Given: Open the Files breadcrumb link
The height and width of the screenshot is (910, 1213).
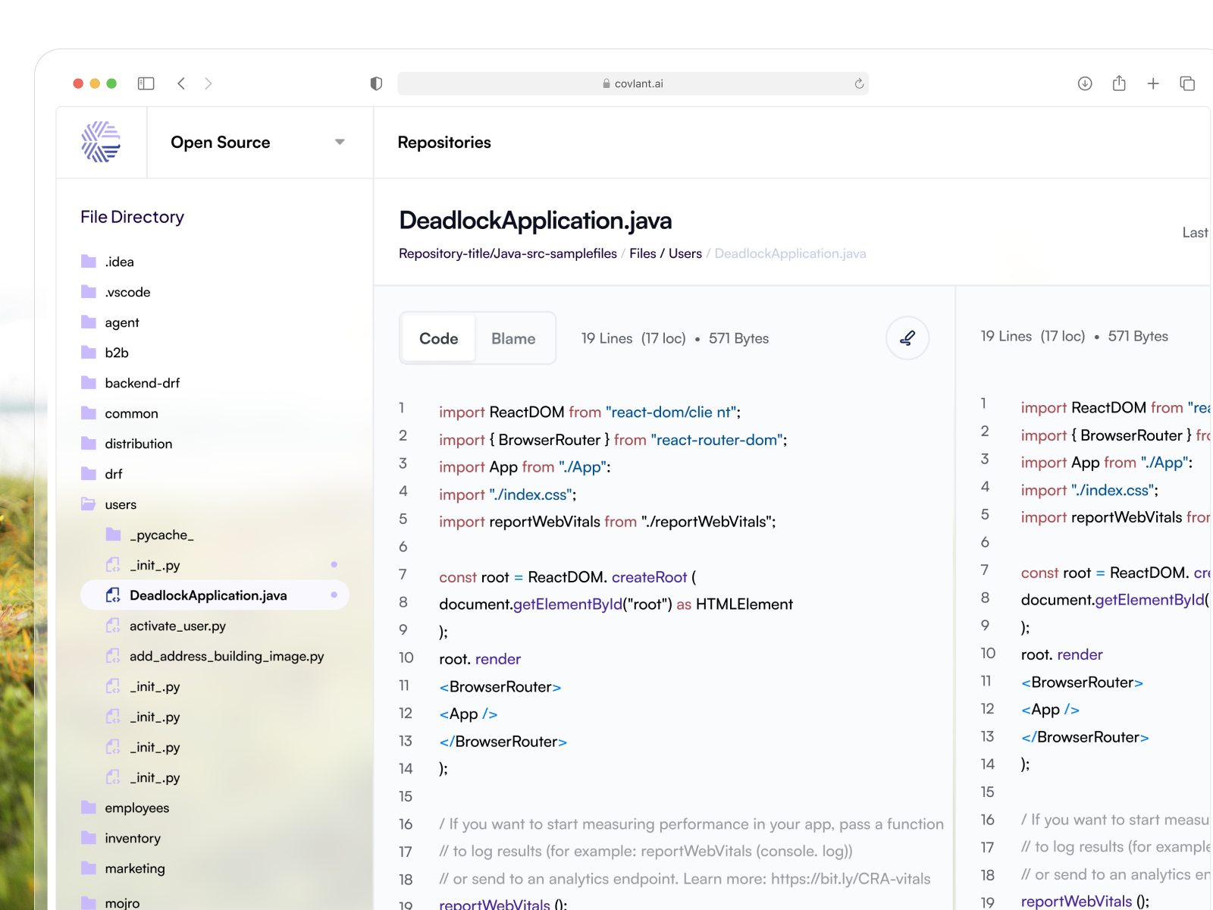Looking at the screenshot, I should pyautogui.click(x=642, y=253).
